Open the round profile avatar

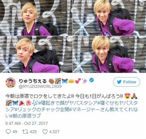click(11, 83)
